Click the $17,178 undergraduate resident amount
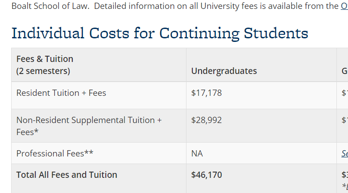Screen dimensions: 348x193 click(x=206, y=93)
